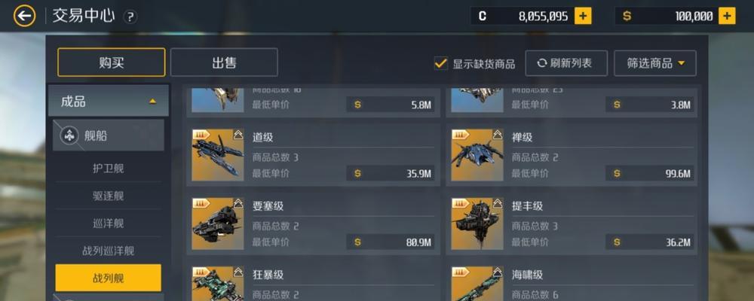
Task: Go back using the circled arrow icon
Action: tap(25, 16)
